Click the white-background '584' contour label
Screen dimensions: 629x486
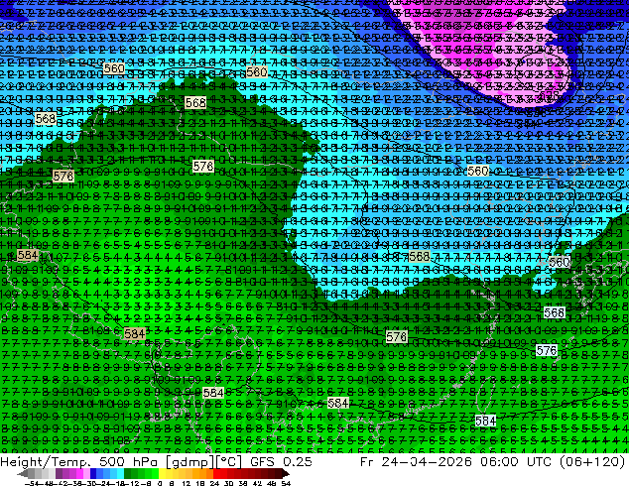[485, 421]
